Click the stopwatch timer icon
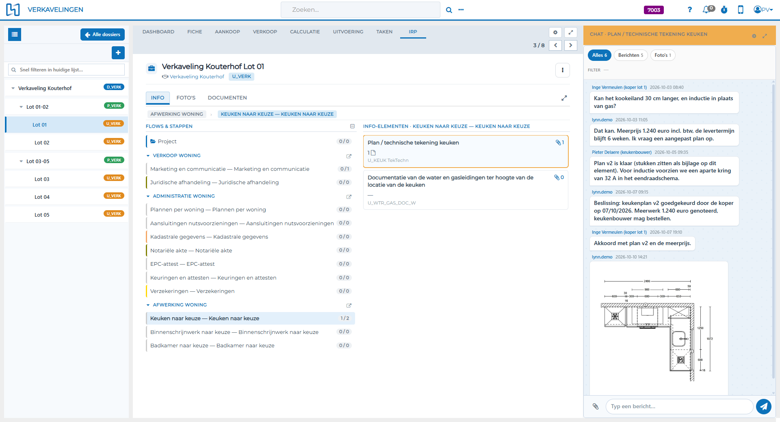The height and width of the screenshot is (422, 780). 724,10
